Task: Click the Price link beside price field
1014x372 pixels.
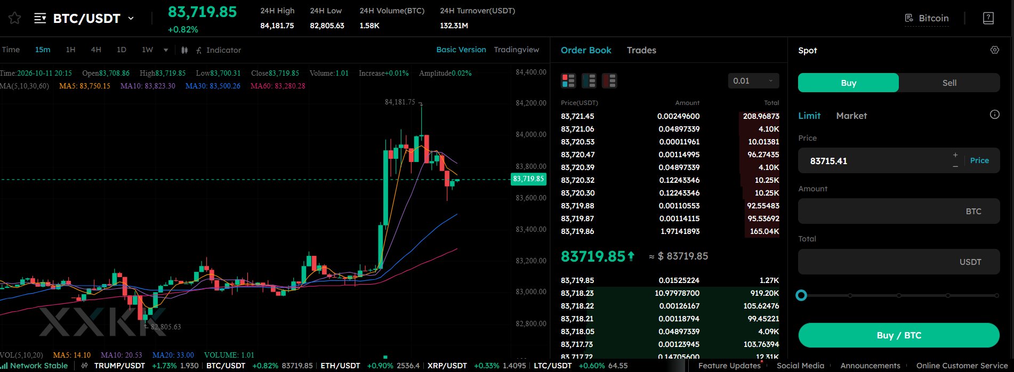Action: coord(979,160)
